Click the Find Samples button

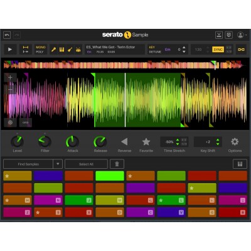pyautogui.click(x=28, y=164)
